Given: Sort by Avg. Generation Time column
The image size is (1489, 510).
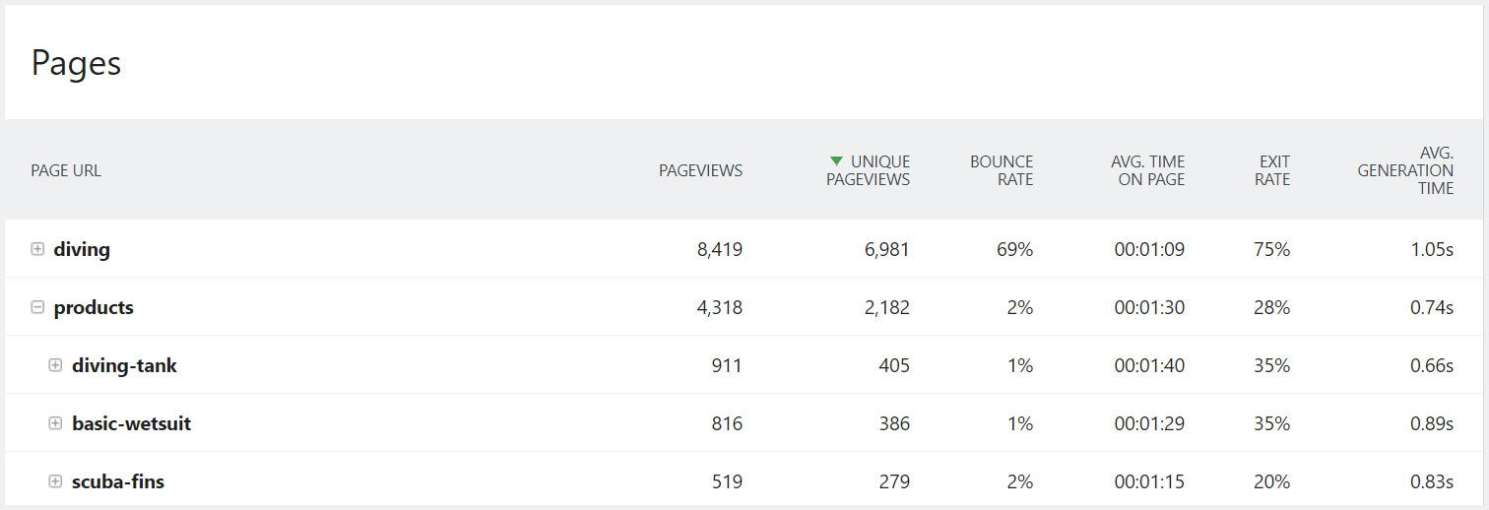Looking at the screenshot, I should pyautogui.click(x=1405, y=170).
